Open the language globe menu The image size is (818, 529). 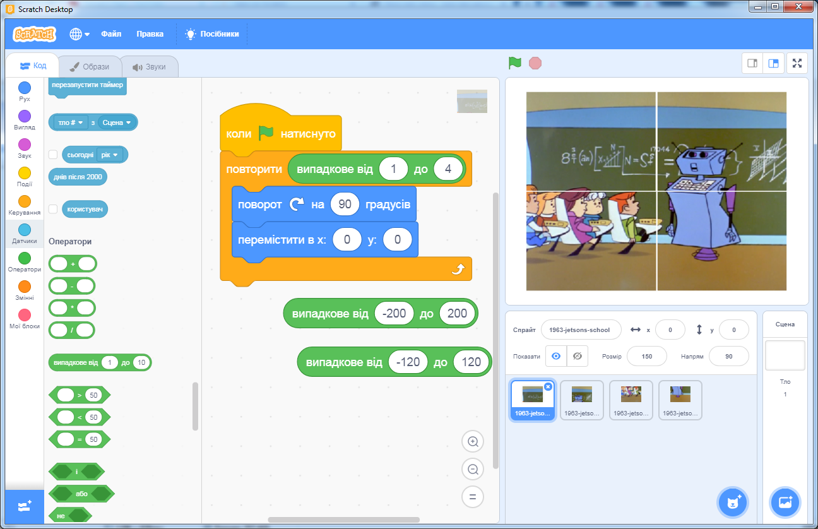coord(80,34)
